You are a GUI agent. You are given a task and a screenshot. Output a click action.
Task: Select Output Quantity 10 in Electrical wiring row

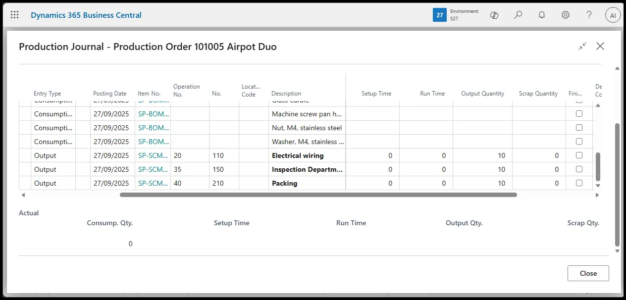pos(482,155)
